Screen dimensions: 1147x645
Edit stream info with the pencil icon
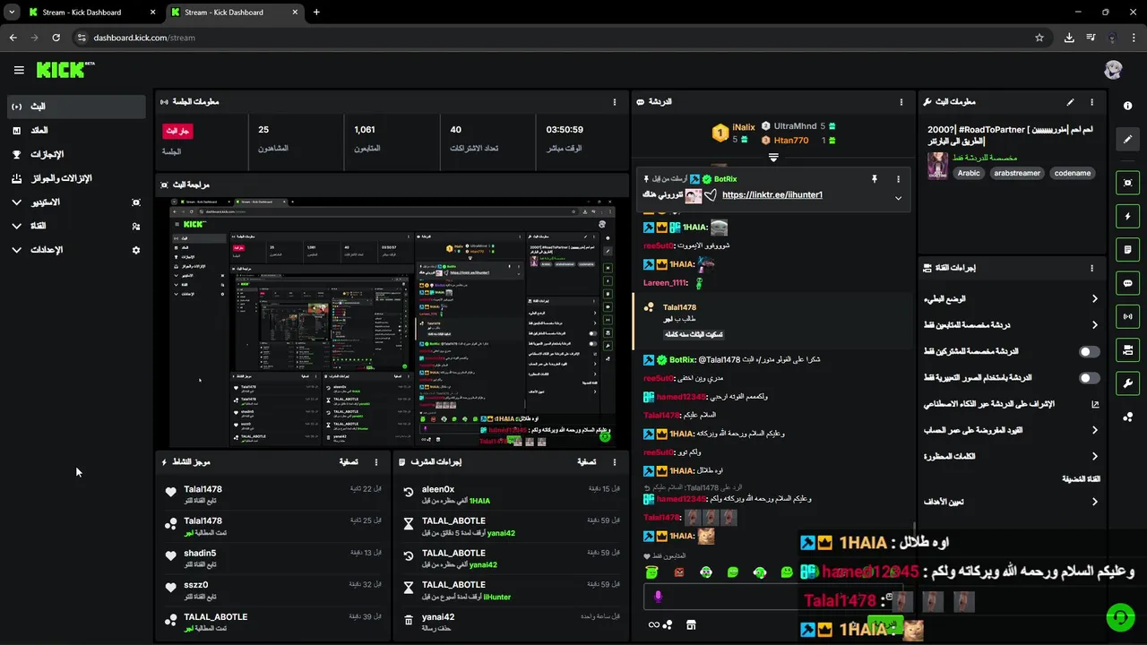click(1070, 102)
